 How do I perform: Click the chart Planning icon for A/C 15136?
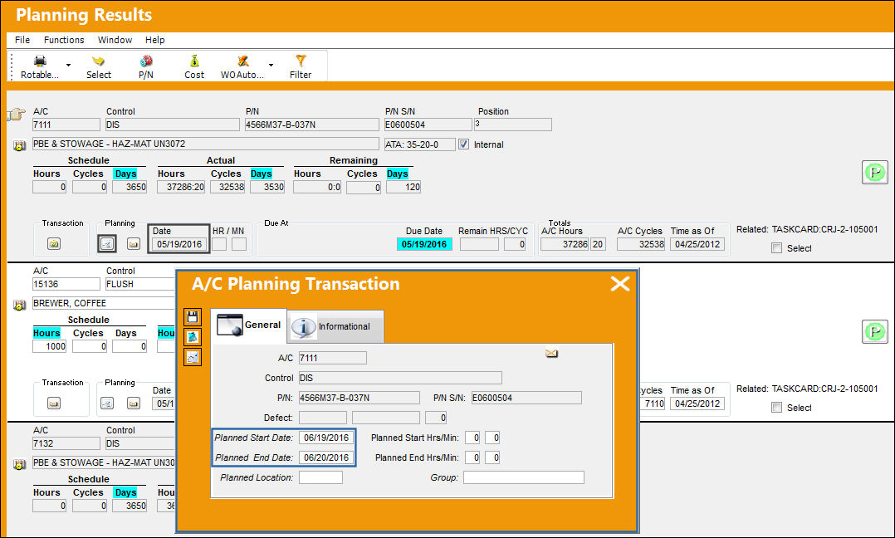coord(107,403)
